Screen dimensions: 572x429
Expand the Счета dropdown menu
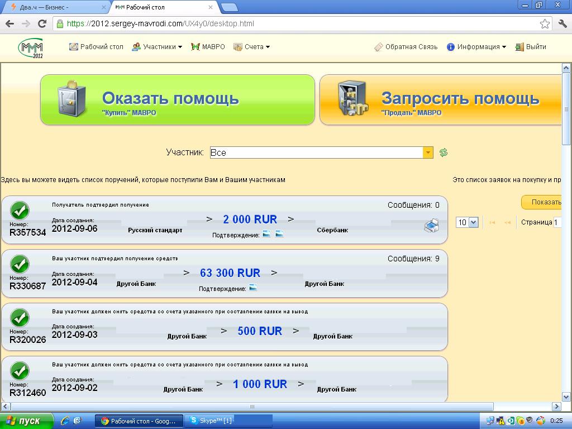click(x=252, y=47)
